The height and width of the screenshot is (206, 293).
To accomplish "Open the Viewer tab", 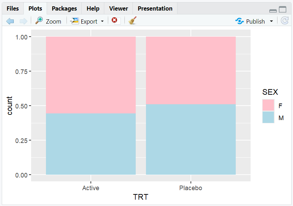I will tap(118, 8).
